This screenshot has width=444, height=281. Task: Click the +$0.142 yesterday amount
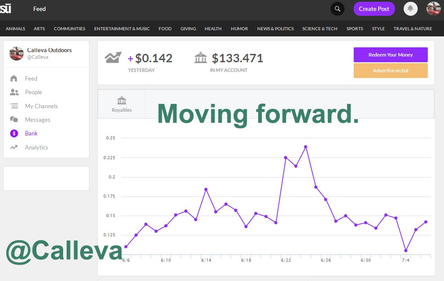(x=150, y=58)
